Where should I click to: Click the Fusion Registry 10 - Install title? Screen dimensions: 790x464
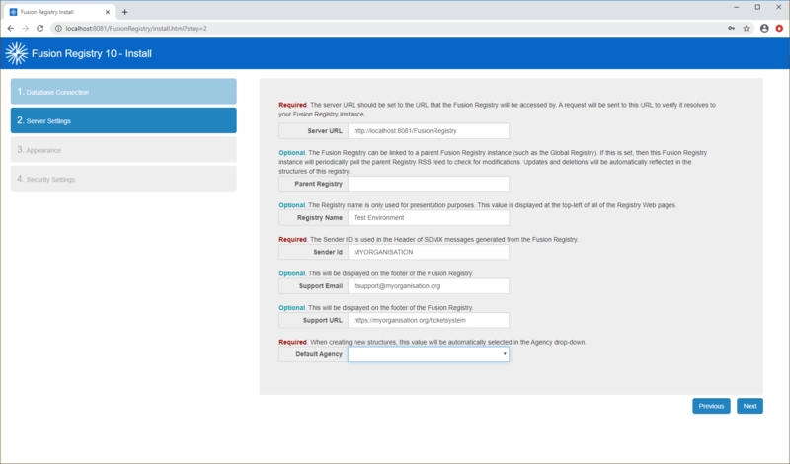[92, 54]
